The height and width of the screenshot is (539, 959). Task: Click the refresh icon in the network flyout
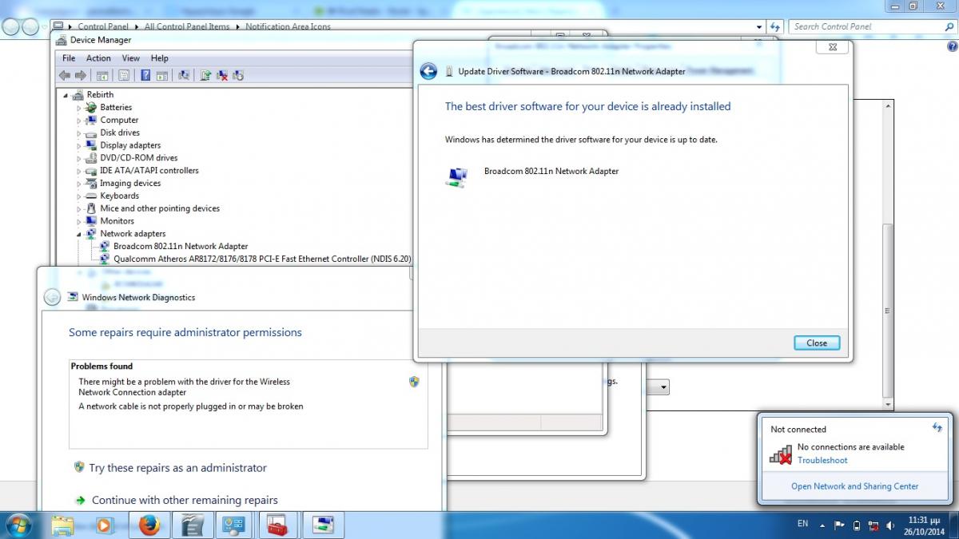[937, 429]
